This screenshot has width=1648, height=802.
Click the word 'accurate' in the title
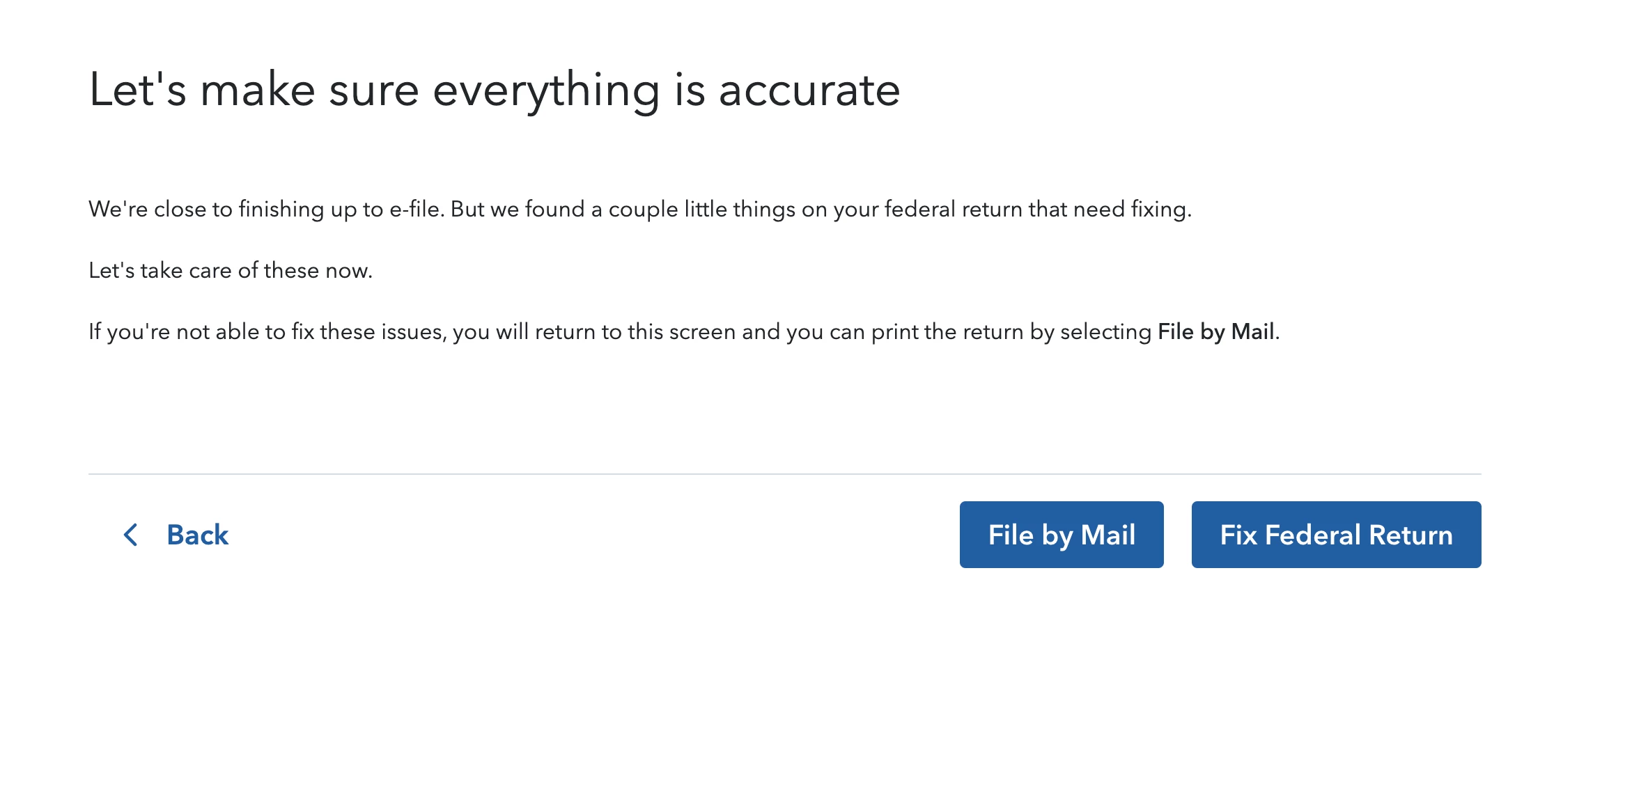pos(809,91)
